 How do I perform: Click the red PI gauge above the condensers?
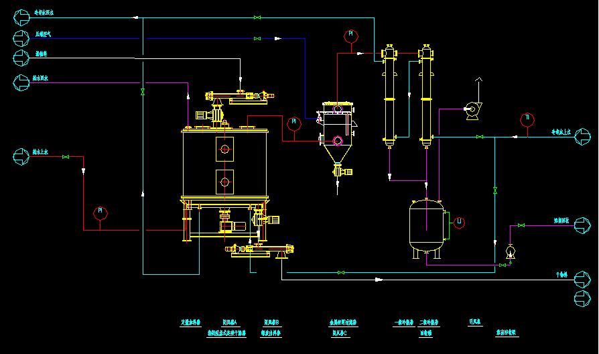350,36
